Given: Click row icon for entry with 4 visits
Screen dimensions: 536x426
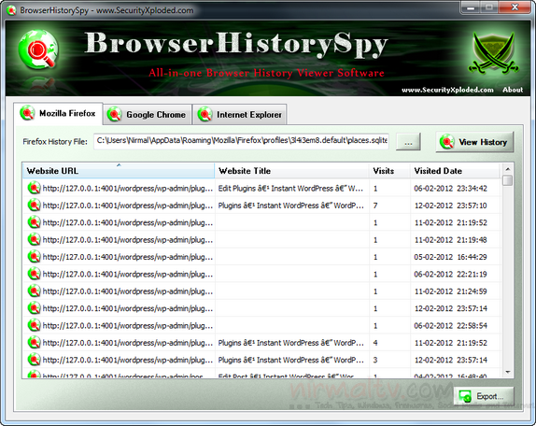Looking at the screenshot, I should coord(34,343).
